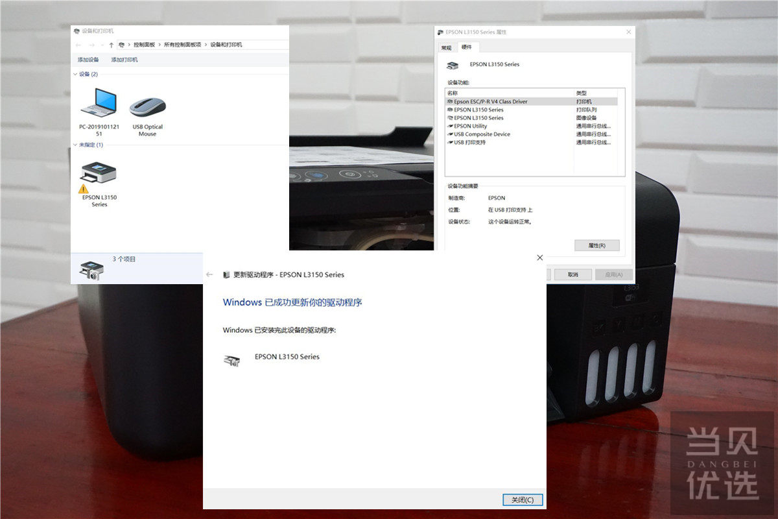Switch to 常规 tab in properties dialog

click(x=446, y=47)
